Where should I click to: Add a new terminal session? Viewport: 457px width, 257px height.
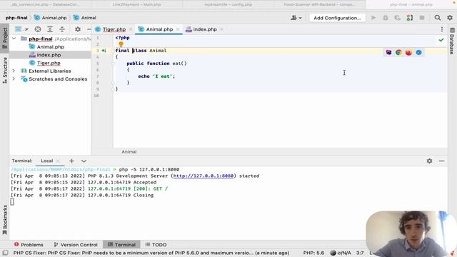point(71,161)
